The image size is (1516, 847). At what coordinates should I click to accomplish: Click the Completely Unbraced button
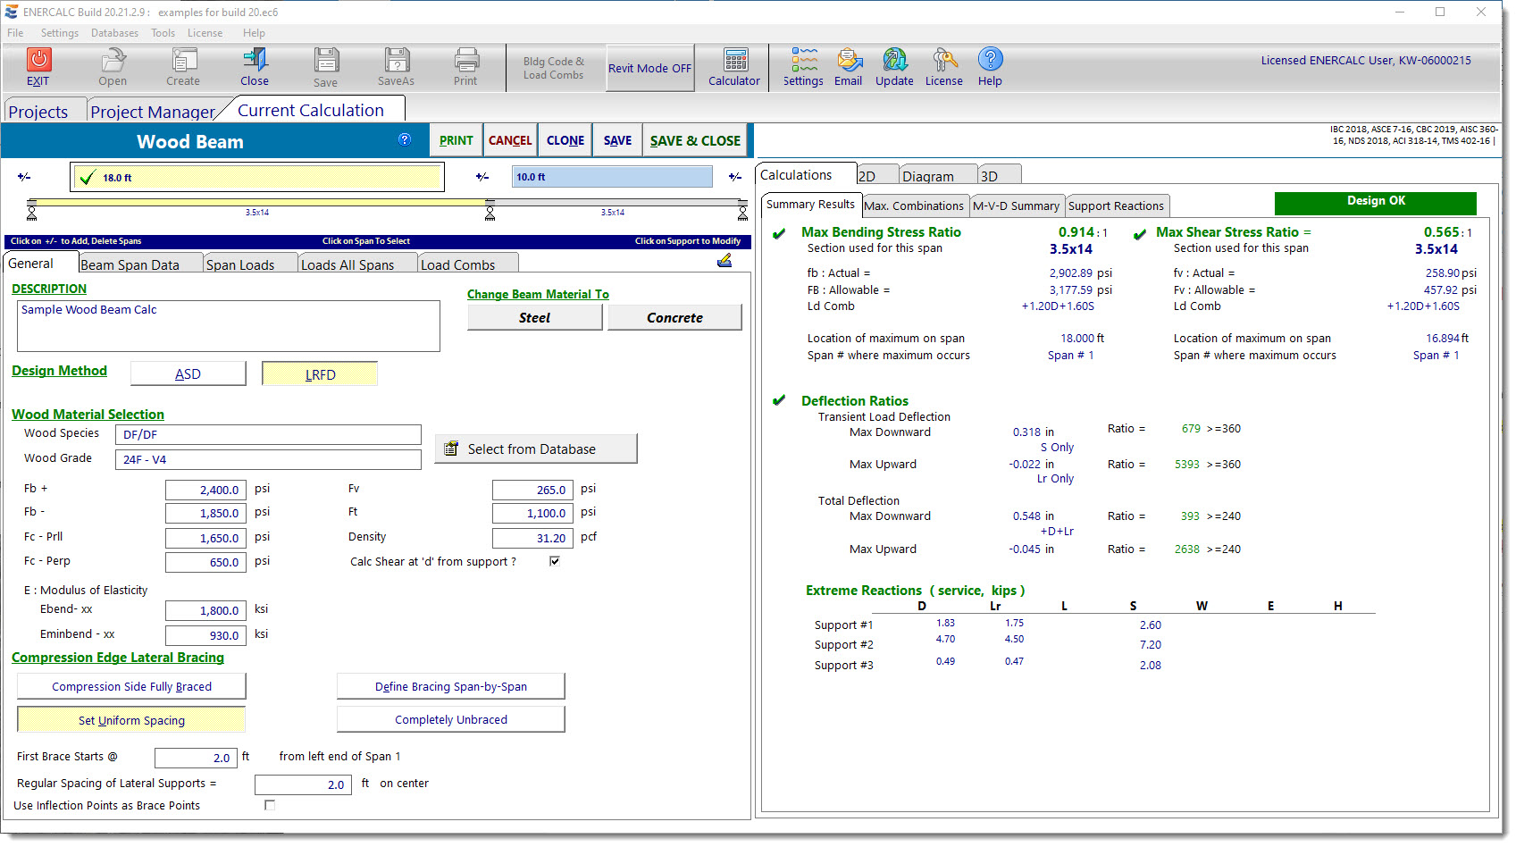tap(451, 719)
